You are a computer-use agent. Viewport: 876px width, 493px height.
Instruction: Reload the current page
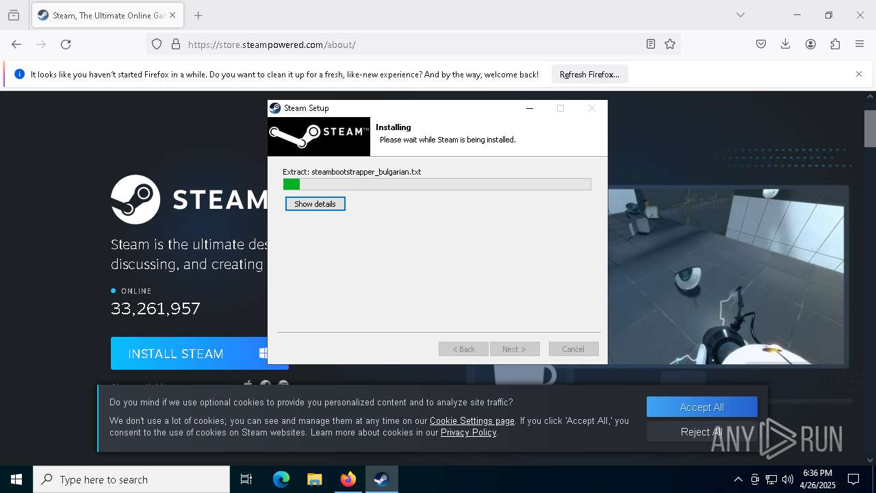(x=66, y=44)
